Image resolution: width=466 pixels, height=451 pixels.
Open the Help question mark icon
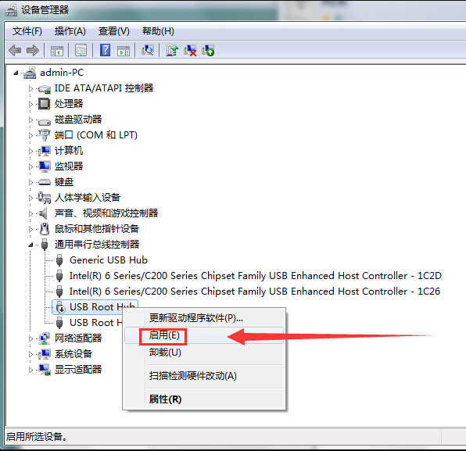105,50
